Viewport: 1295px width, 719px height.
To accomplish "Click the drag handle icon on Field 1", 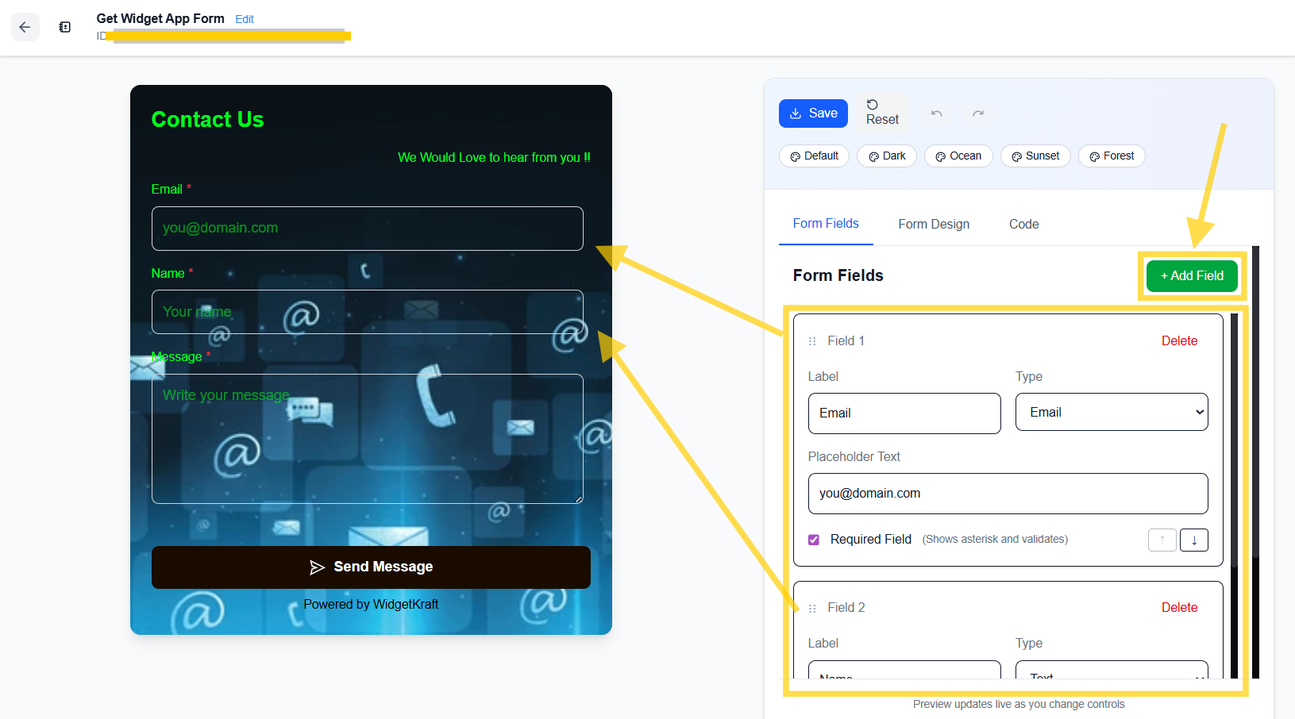I will 811,340.
